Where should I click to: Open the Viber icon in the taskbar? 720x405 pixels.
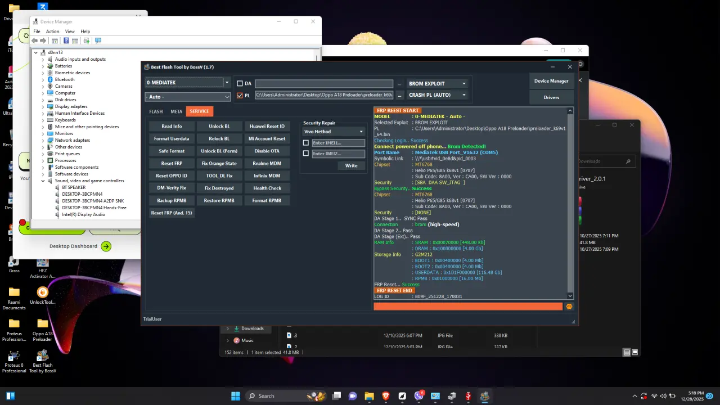click(x=418, y=396)
